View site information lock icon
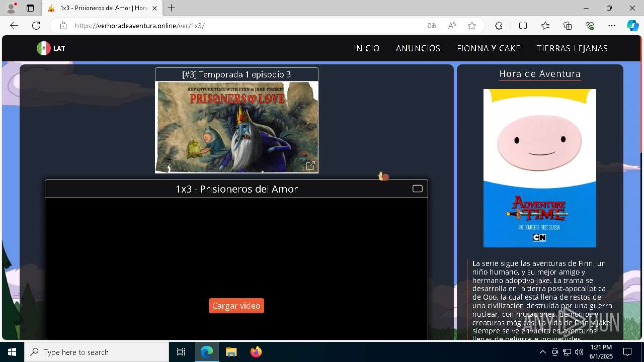The width and height of the screenshot is (644, 362). (x=63, y=26)
